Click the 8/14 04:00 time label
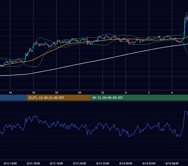Image resolution: width=188 pixels, height=166 pixels. 172,163
